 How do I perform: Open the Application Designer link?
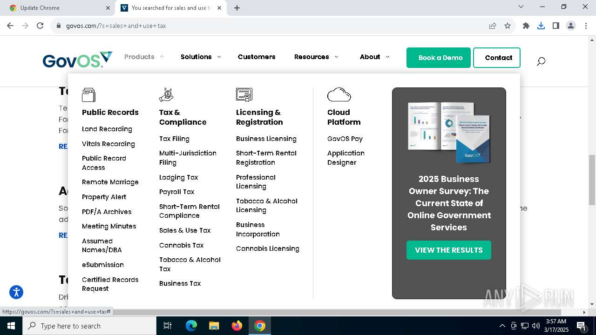coord(346,158)
